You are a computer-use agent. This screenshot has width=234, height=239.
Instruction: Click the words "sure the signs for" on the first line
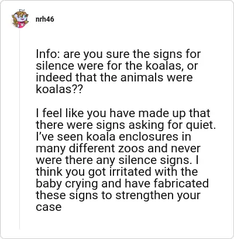(x=153, y=54)
